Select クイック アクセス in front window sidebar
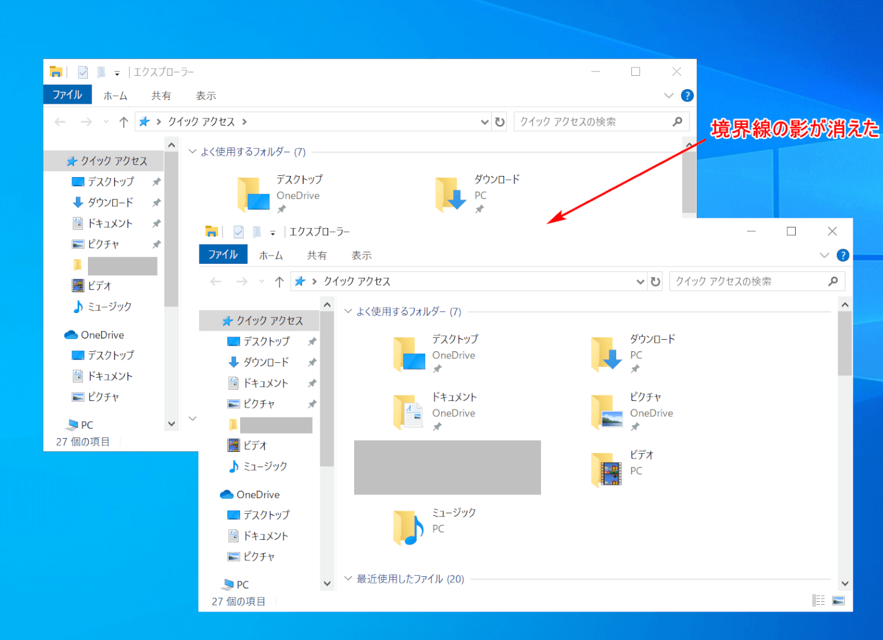 point(259,321)
